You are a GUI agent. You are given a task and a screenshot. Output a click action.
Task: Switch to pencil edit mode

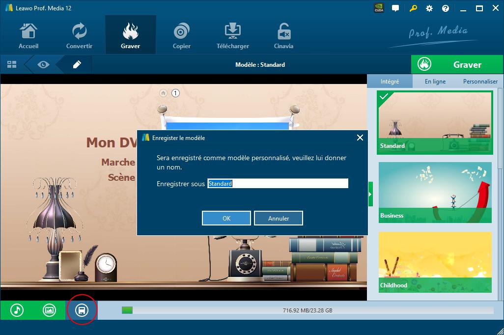(77, 65)
